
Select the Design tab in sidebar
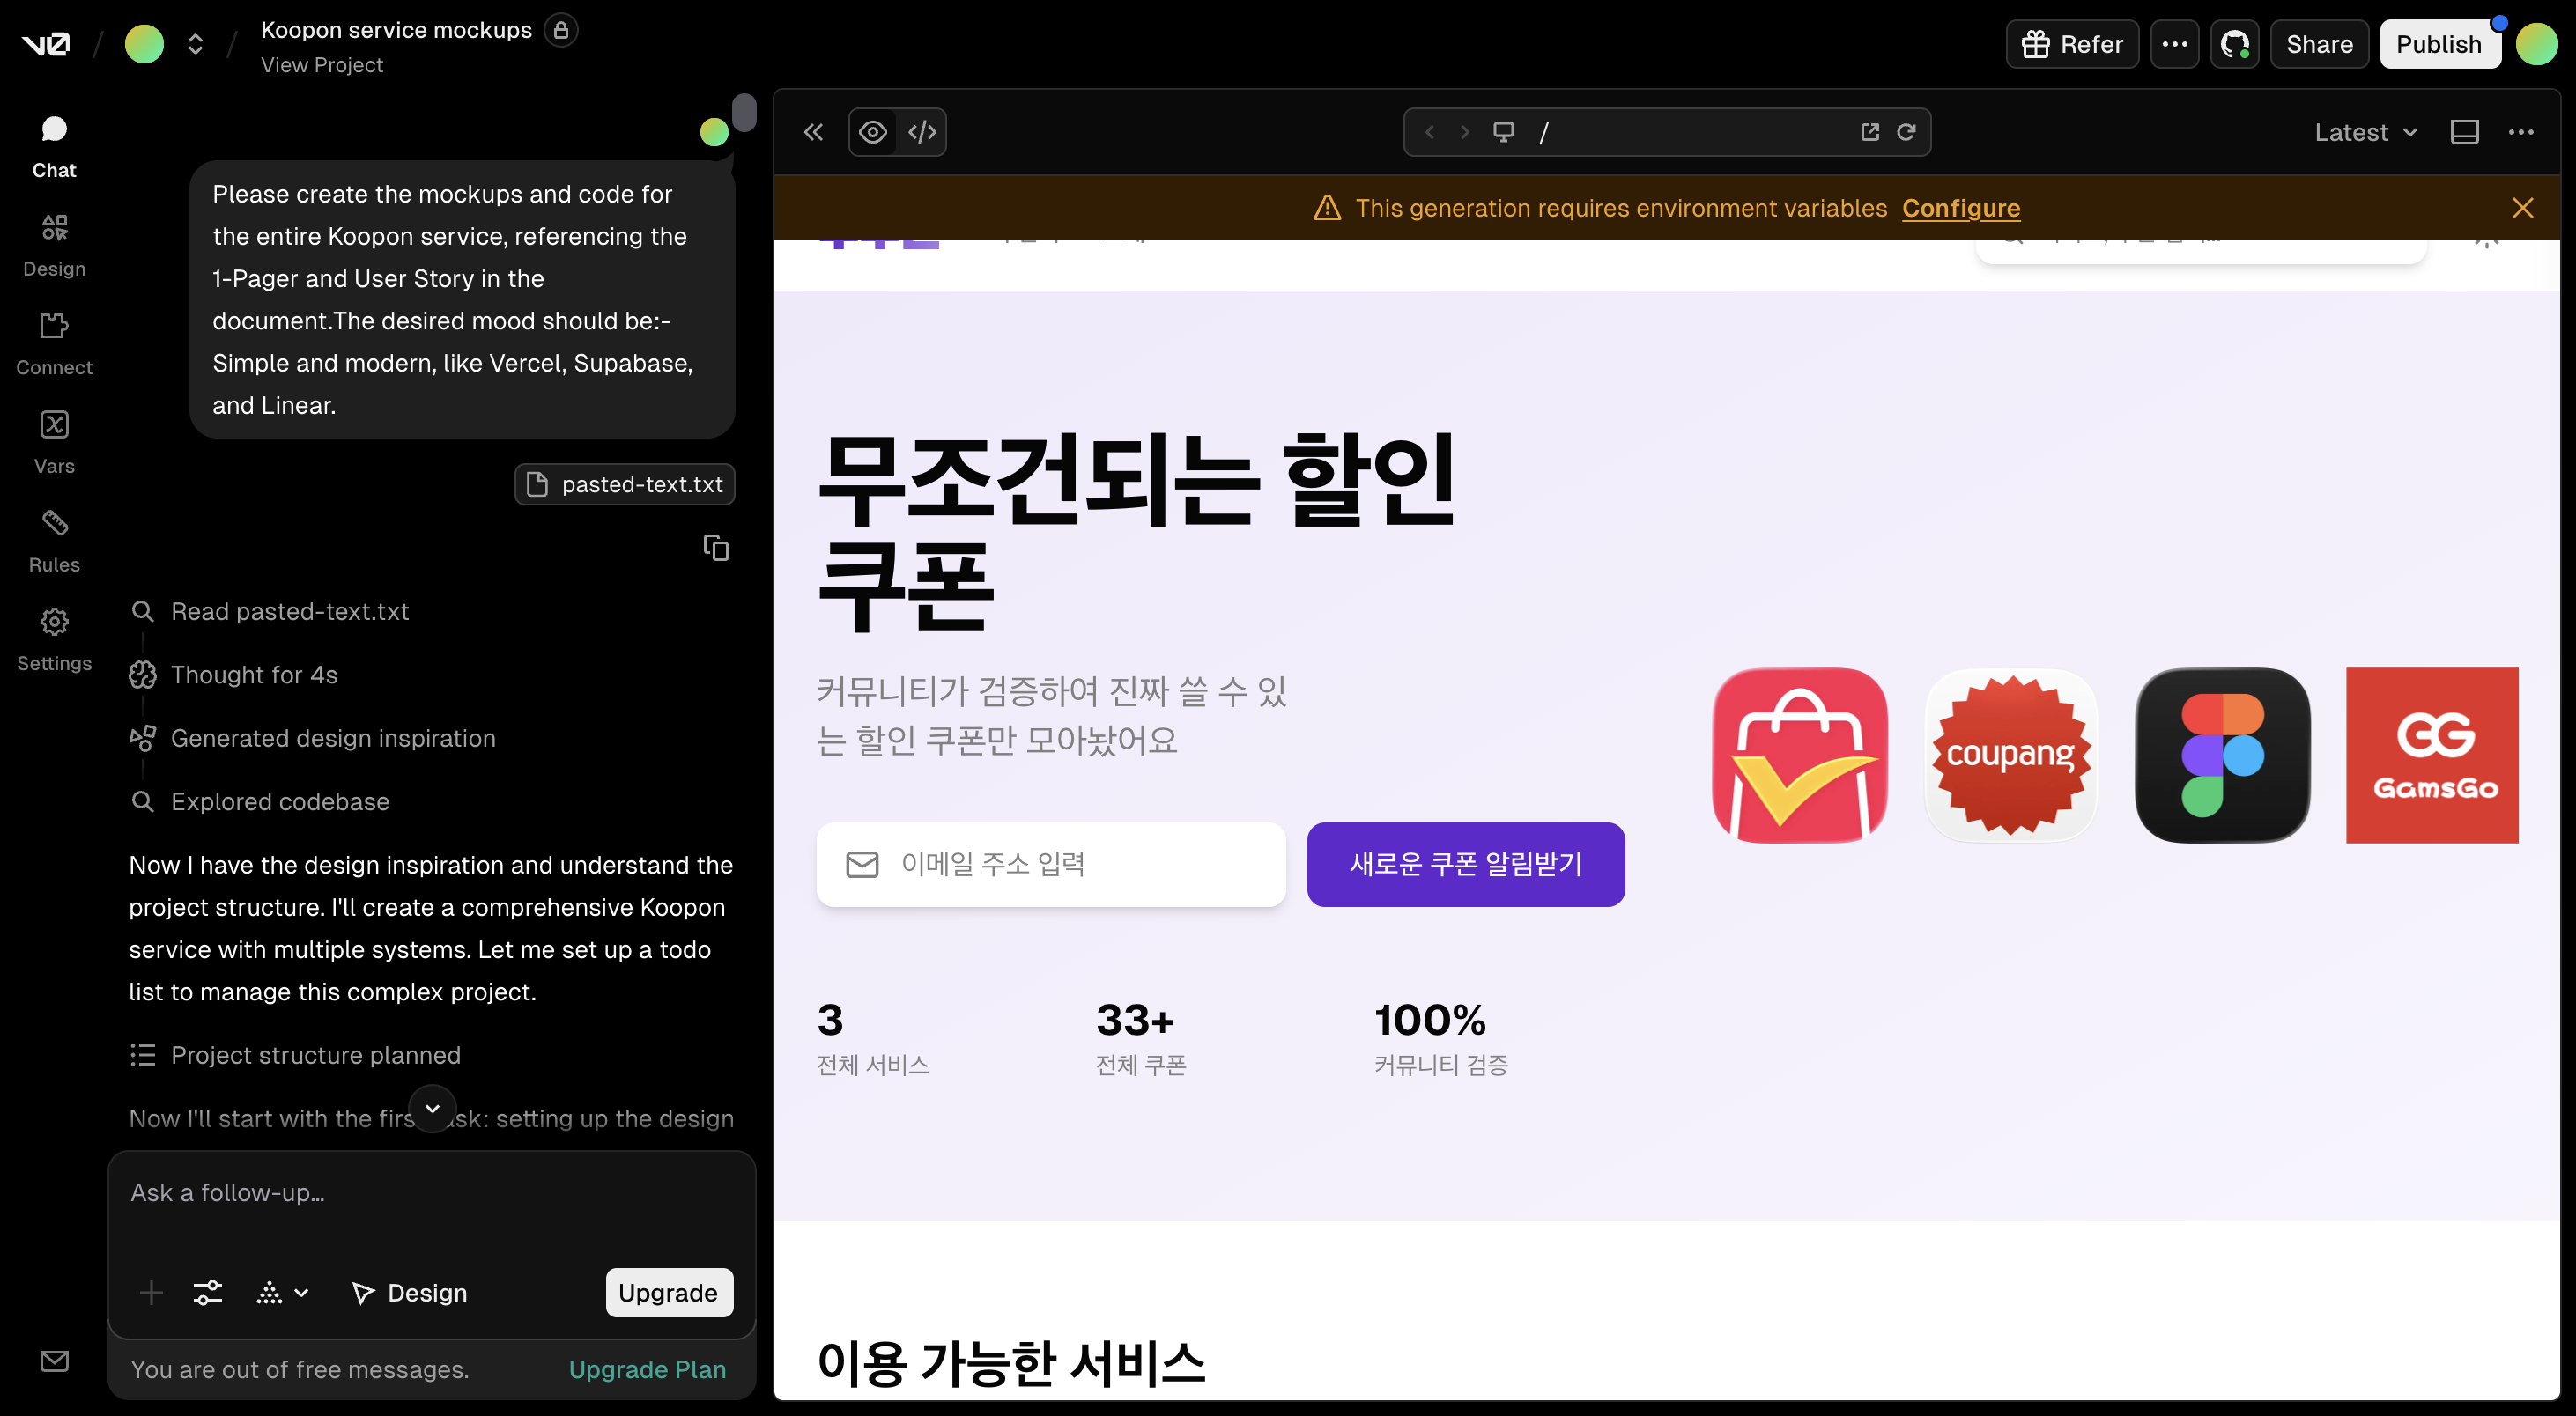(x=54, y=245)
